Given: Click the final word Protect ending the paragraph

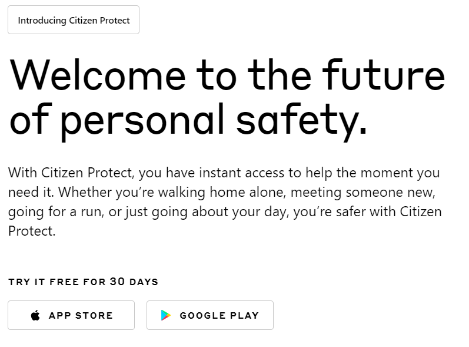Looking at the screenshot, I should pos(32,231).
